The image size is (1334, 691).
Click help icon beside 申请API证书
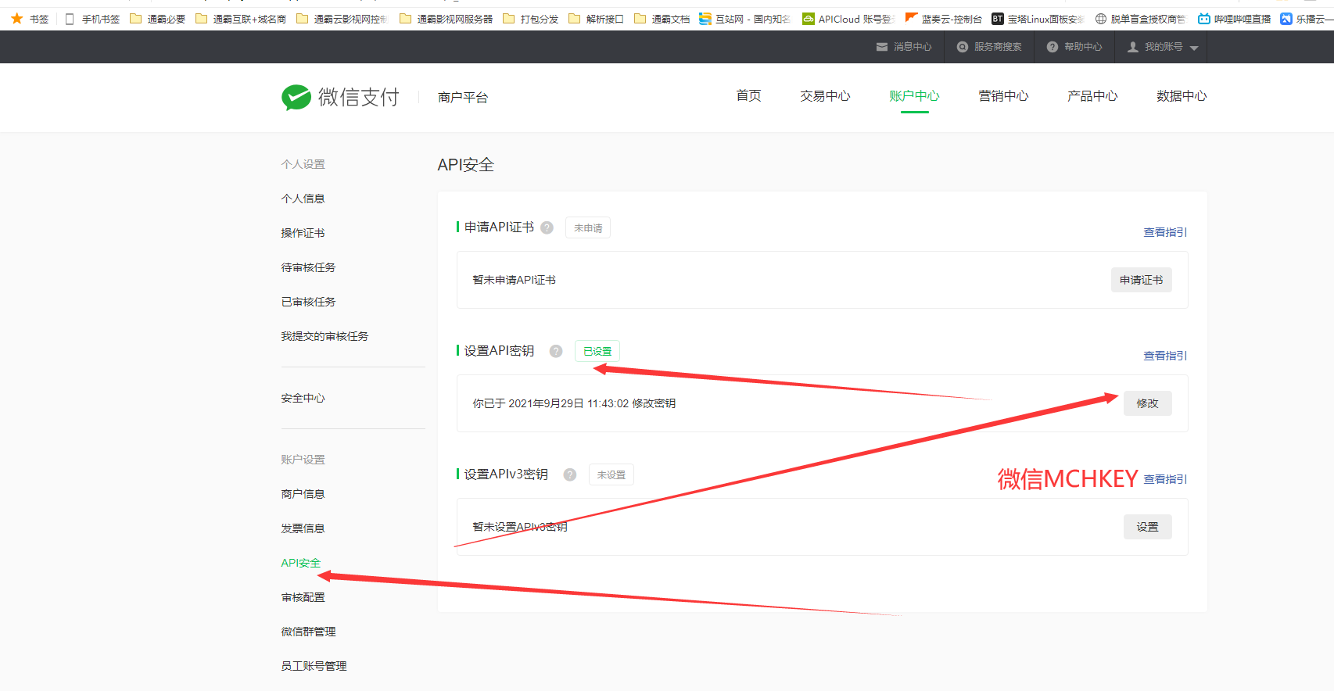coord(547,227)
